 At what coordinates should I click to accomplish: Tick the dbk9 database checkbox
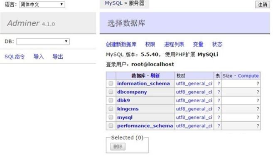tap(111, 100)
